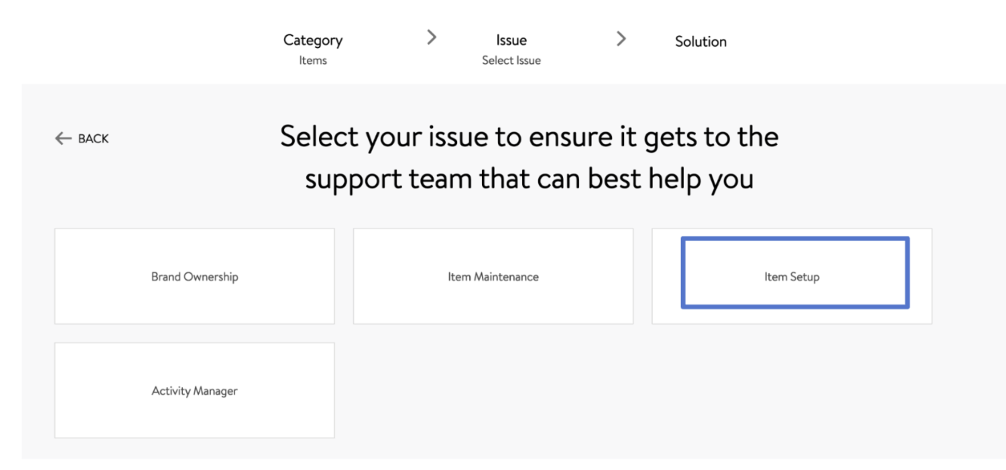Screen dimensions: 1006x470
Task: Click the 'Activity Manager' text label
Action: pyautogui.click(x=195, y=391)
